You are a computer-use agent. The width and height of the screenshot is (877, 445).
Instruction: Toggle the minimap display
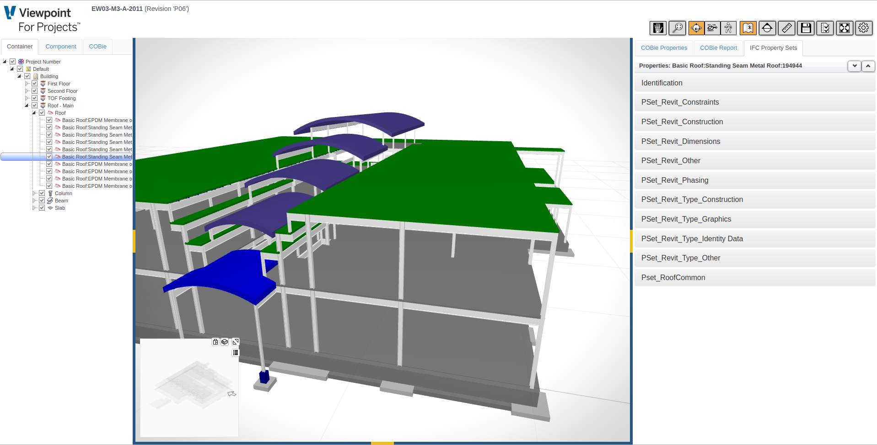click(748, 28)
